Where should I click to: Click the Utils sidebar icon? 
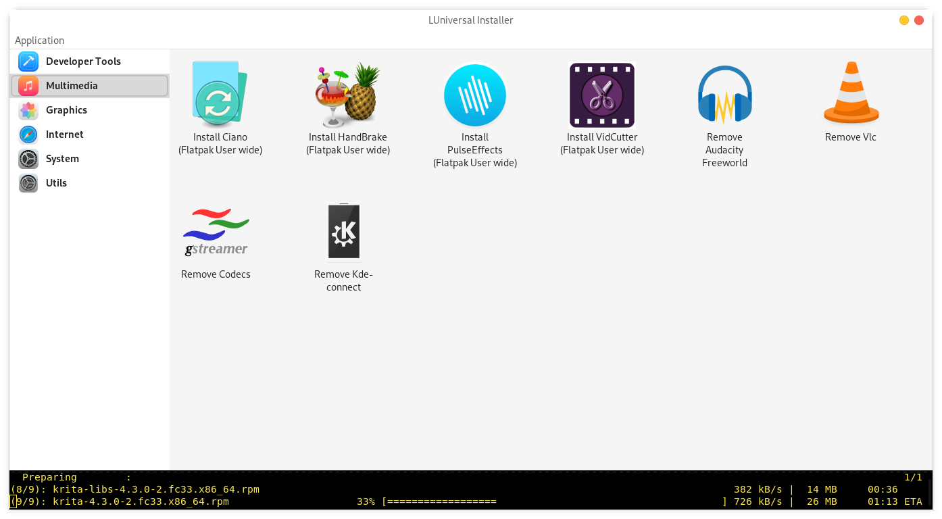point(28,183)
